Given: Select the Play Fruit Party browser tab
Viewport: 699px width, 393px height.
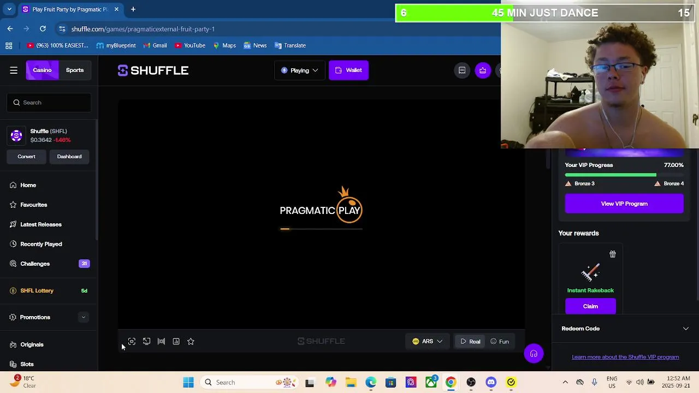Looking at the screenshot, I should coord(70,9).
